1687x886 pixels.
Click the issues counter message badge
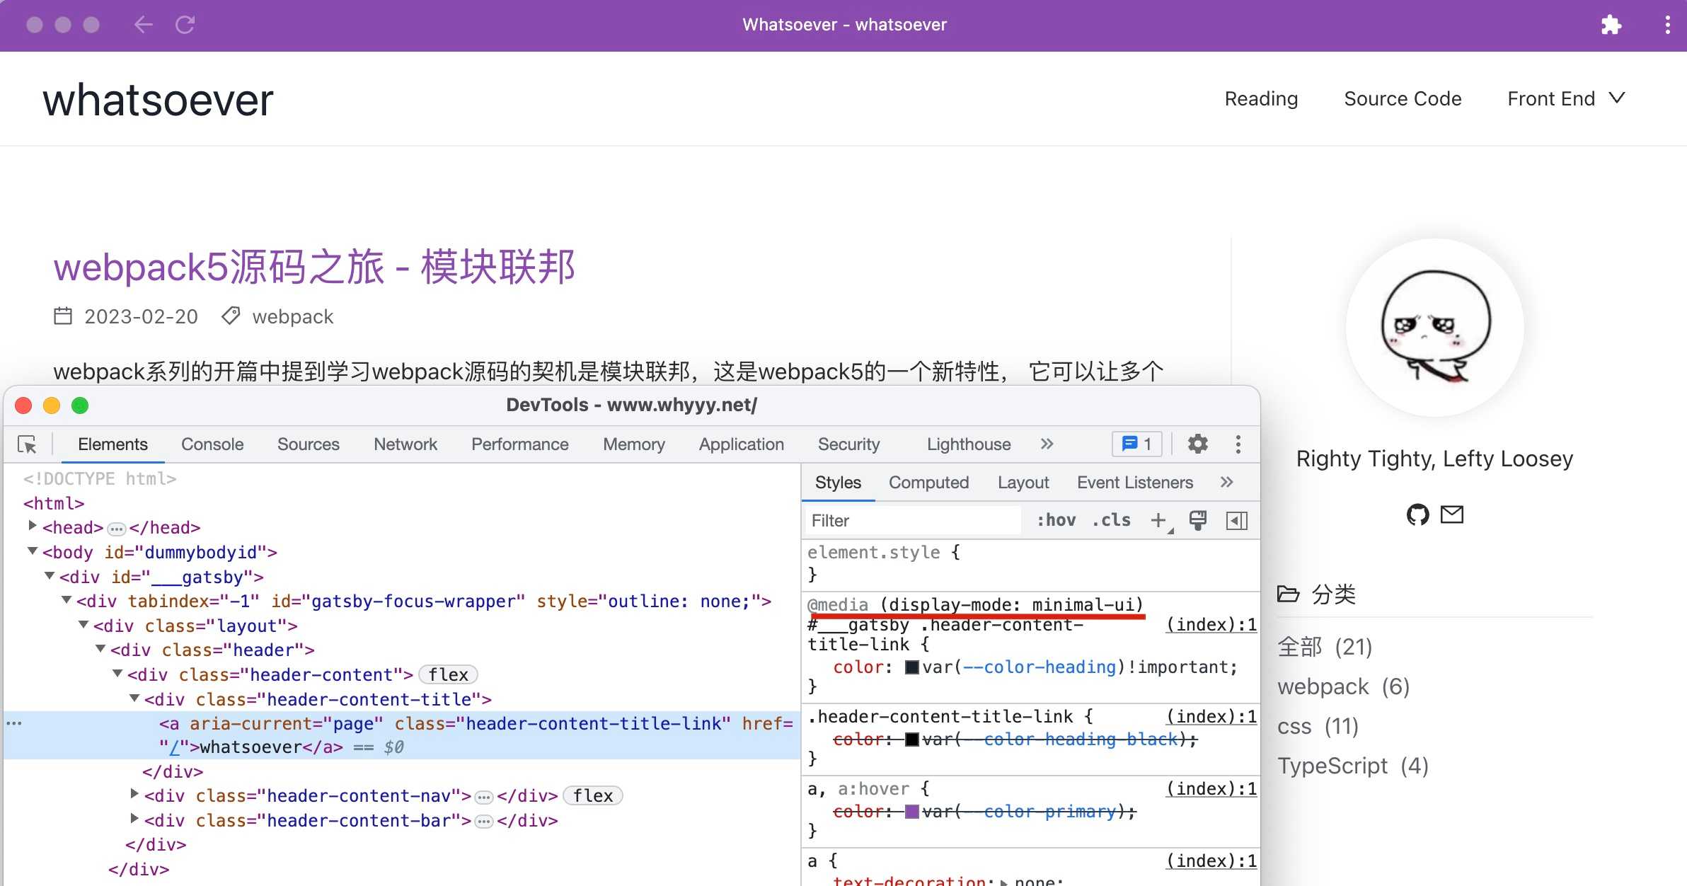pyautogui.click(x=1137, y=444)
